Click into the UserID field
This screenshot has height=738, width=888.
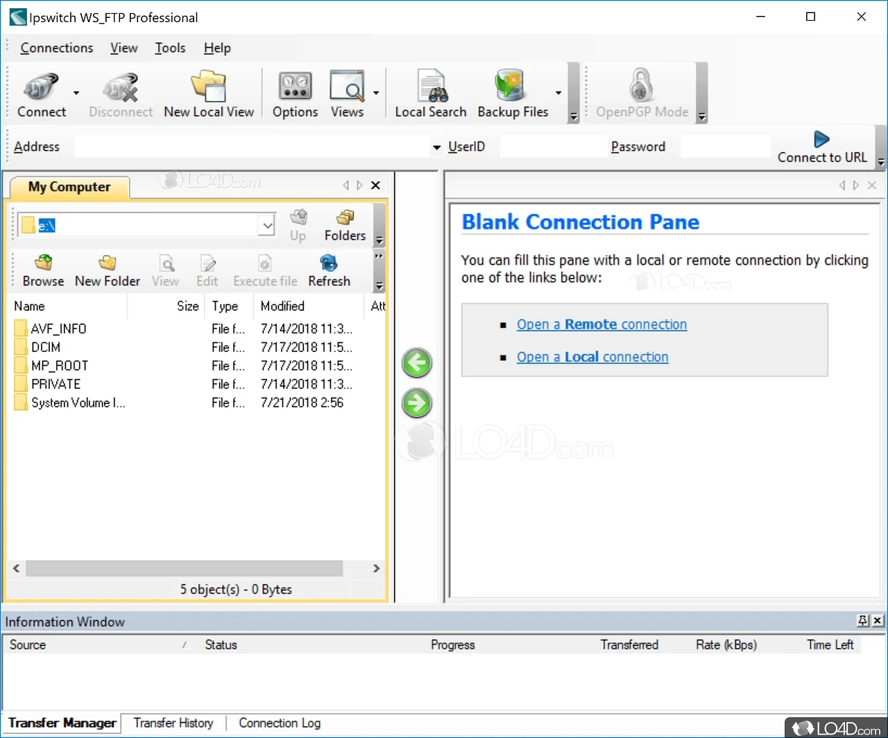point(554,147)
